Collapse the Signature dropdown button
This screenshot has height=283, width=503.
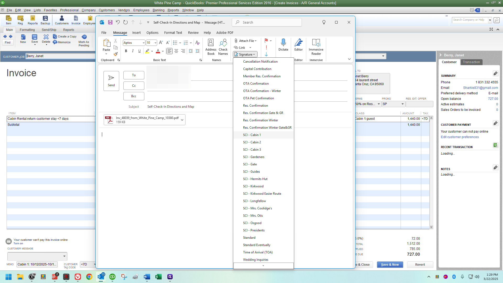click(x=245, y=54)
